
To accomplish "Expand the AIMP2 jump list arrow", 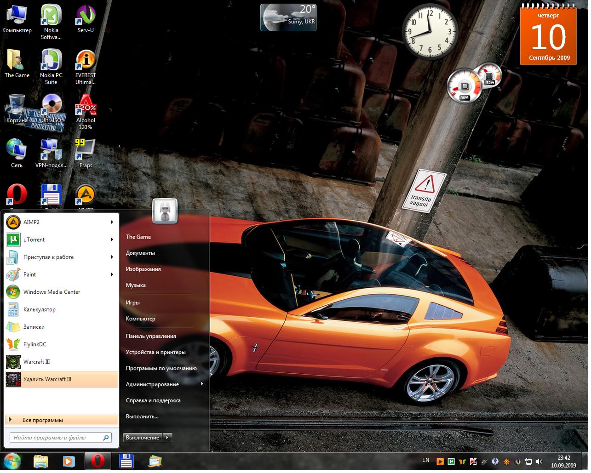I will pyautogui.click(x=112, y=222).
